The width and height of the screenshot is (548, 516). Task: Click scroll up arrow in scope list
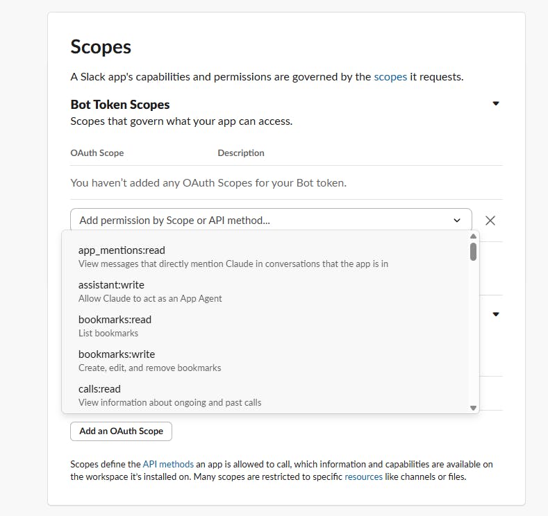point(474,237)
